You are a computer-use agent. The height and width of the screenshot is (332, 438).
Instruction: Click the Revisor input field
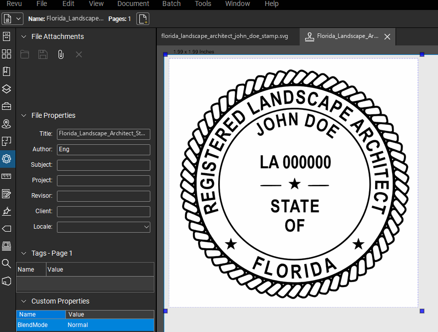coord(103,196)
